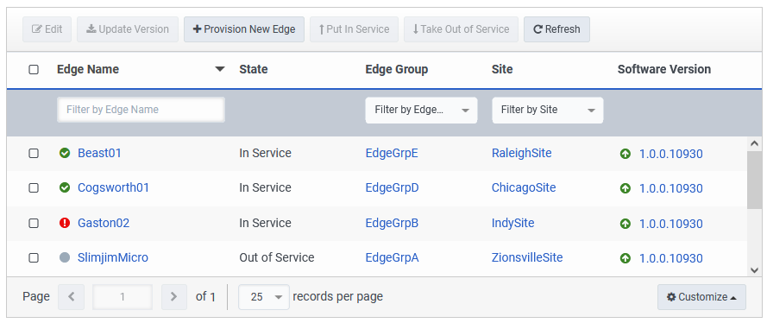767x323 pixels.
Task: Click the gray status dot beside SlimjimMicro
Action: pyautogui.click(x=65, y=257)
